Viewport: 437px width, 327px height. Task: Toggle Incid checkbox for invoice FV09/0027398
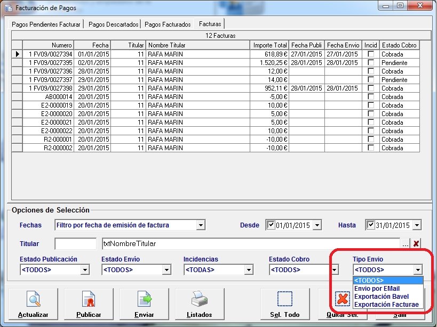[x=371, y=88]
